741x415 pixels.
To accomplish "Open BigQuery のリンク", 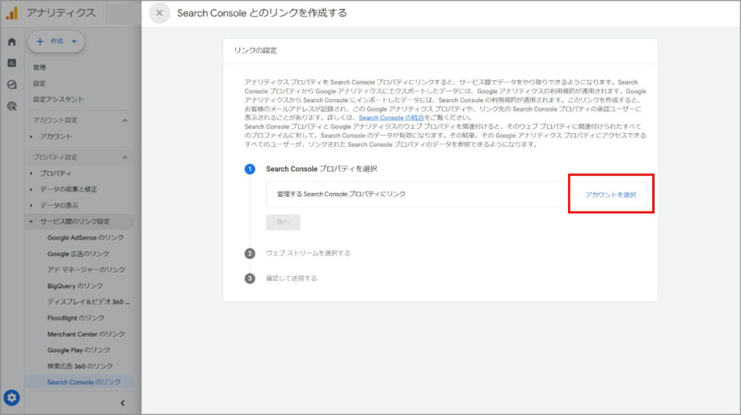I will [75, 286].
